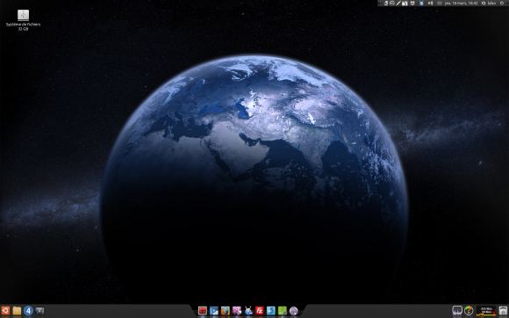Image resolution: width=509 pixels, height=318 pixels.
Task: Launch FileZilla from the dock
Action: click(260, 311)
